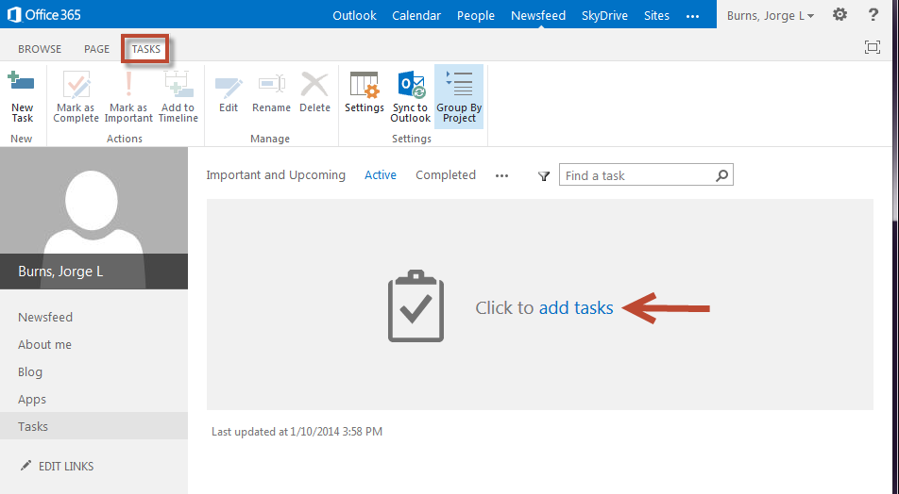899x494 pixels.
Task: Toggle the focus on content icon
Action: 872,48
